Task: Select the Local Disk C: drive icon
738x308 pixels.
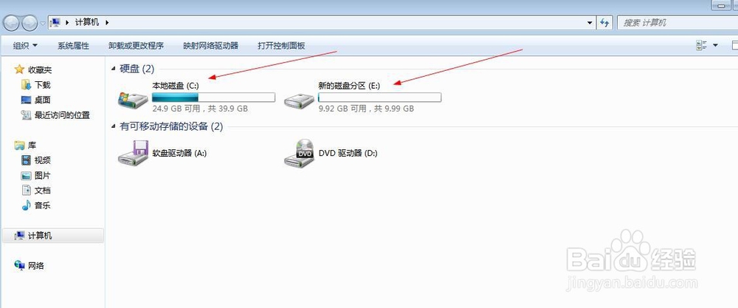Action: coord(133,99)
